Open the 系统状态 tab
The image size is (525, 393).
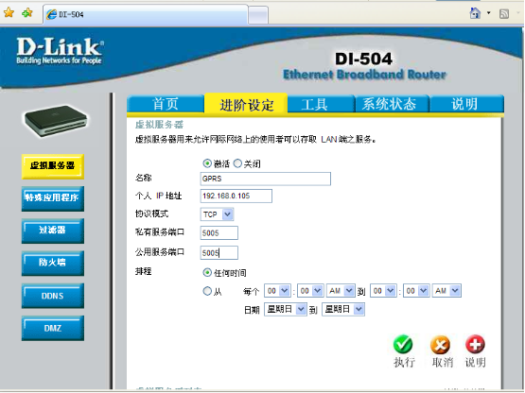[x=392, y=104]
